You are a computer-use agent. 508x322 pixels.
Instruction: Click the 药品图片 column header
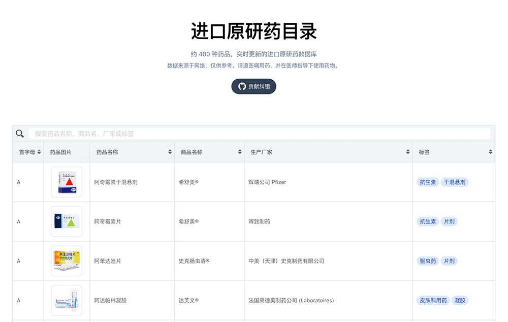67,152
